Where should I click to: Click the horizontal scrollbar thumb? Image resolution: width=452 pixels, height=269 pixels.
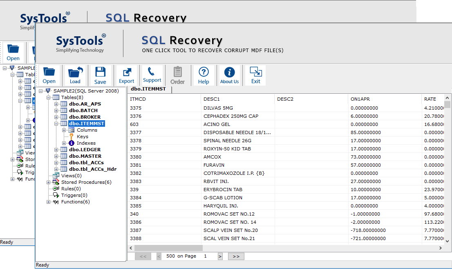tap(168, 248)
